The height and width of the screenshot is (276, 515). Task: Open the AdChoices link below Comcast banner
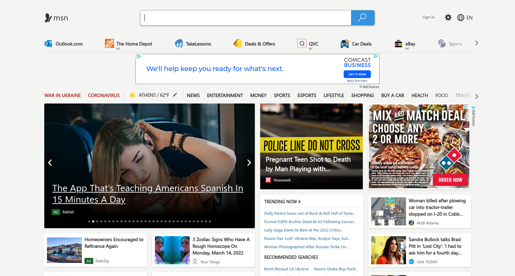click(x=369, y=87)
